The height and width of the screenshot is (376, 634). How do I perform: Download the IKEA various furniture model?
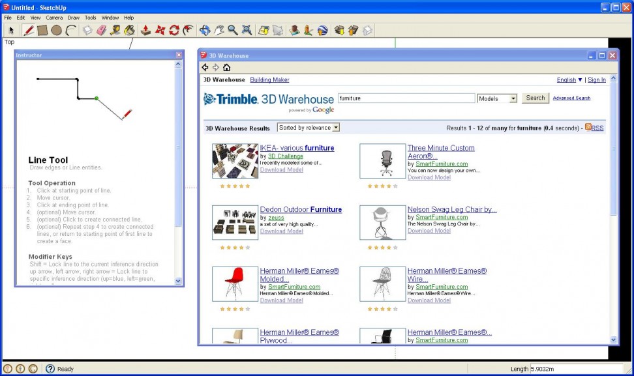[x=281, y=170]
